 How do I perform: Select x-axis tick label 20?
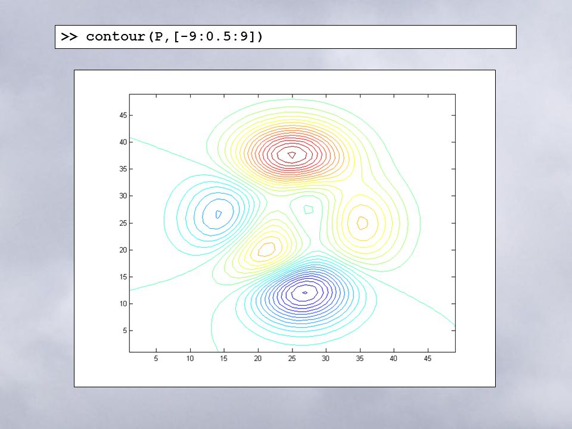click(x=258, y=359)
